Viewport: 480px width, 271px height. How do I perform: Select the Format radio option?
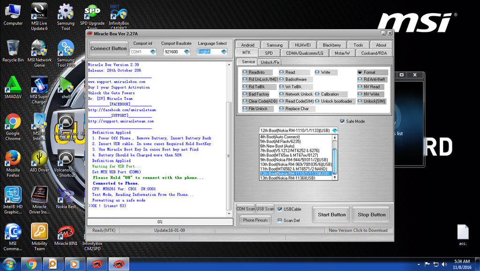pyautogui.click(x=360, y=72)
